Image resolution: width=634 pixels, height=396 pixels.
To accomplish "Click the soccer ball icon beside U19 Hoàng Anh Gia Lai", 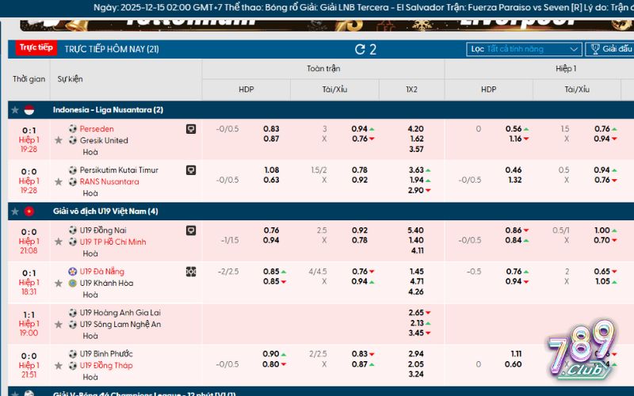I will pyautogui.click(x=73, y=312).
